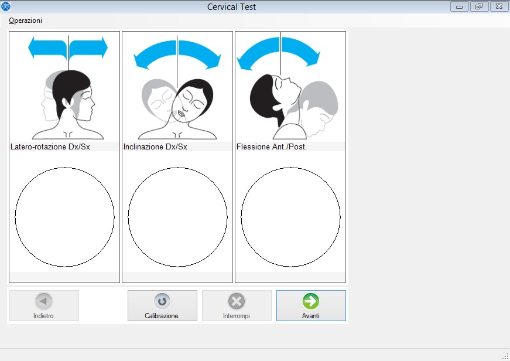Select the Flessione Ant./Post. head illustration
Screen dimensions: 510x361
289,86
